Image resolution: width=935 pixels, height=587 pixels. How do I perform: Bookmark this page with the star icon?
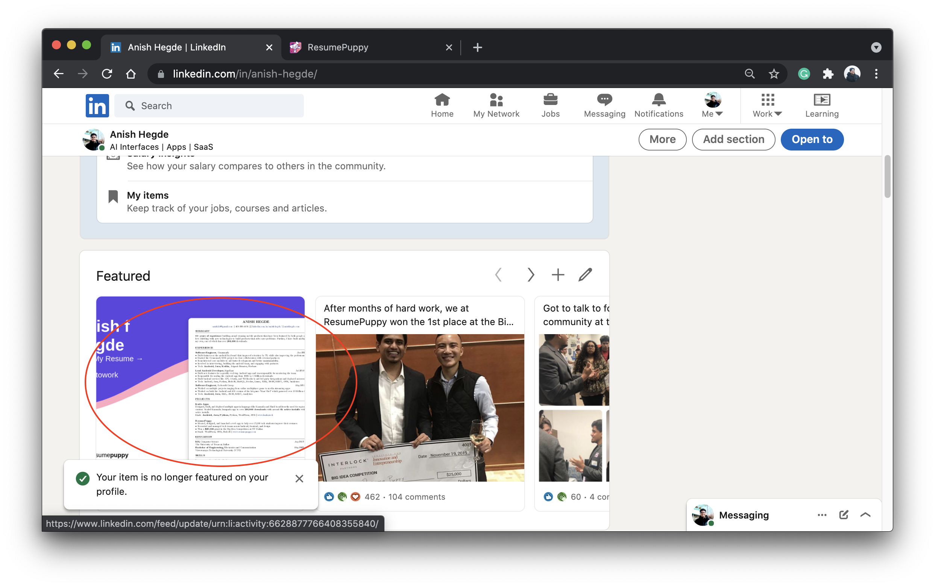click(x=774, y=74)
